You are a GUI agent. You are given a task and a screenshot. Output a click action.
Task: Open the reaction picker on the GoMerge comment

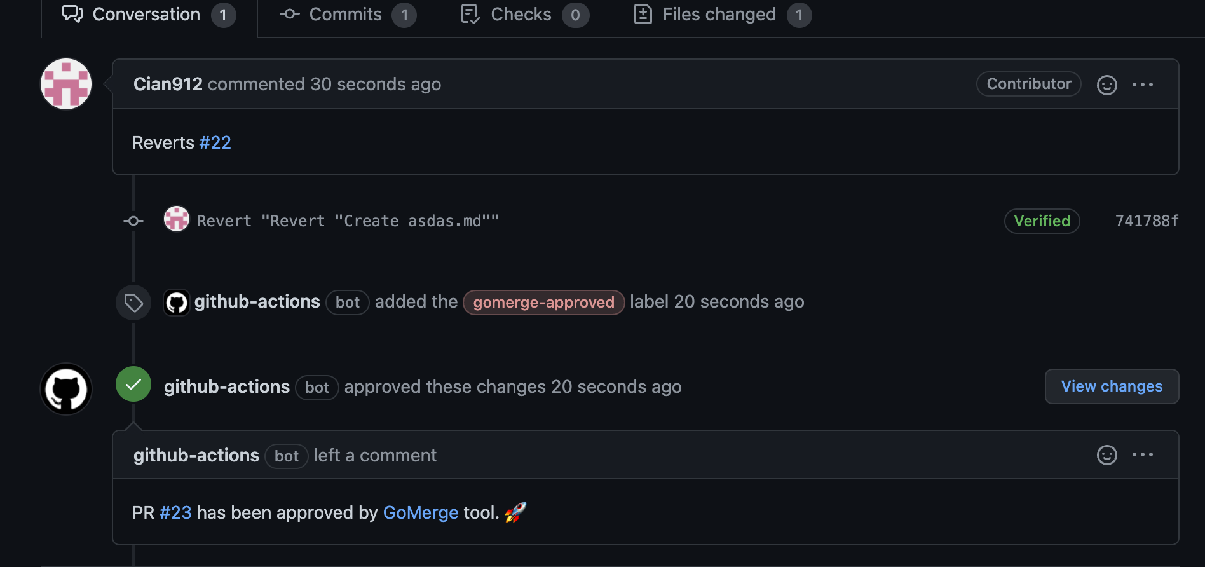click(x=1106, y=455)
